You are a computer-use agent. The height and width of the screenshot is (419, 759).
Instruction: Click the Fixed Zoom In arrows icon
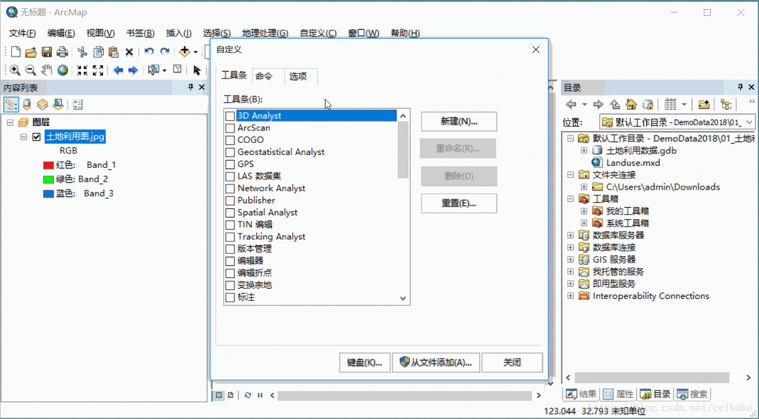(82, 70)
